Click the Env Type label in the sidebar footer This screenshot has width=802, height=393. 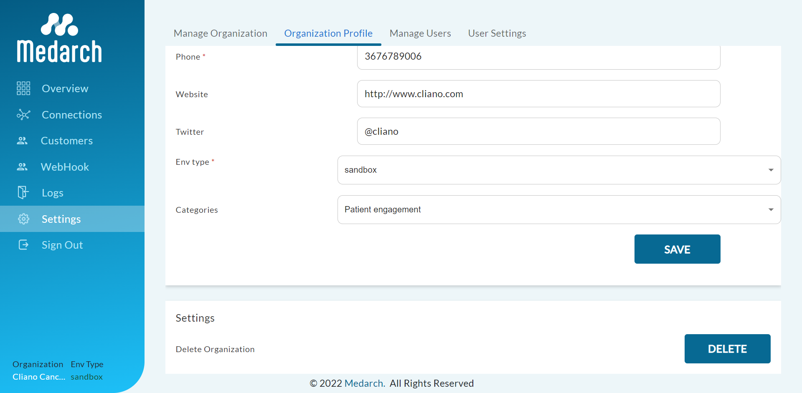87,364
